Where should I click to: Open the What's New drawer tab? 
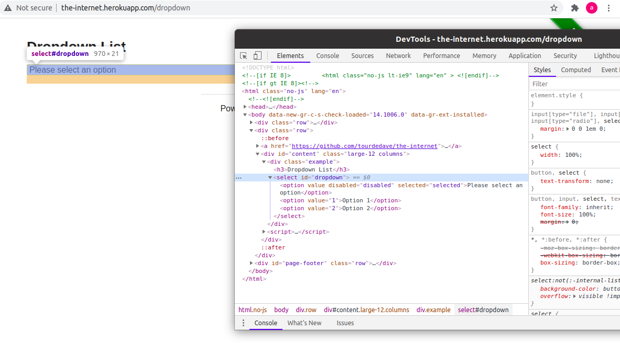pyautogui.click(x=304, y=323)
